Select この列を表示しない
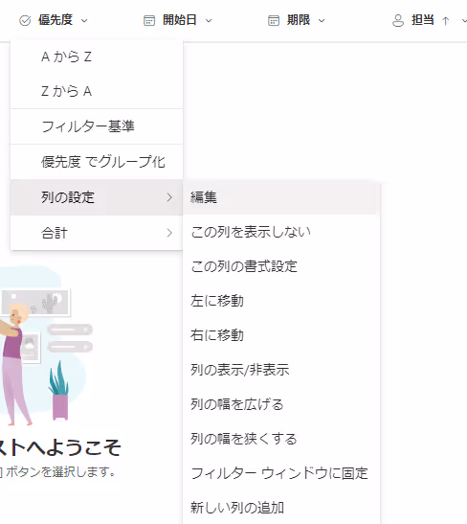 point(281,232)
